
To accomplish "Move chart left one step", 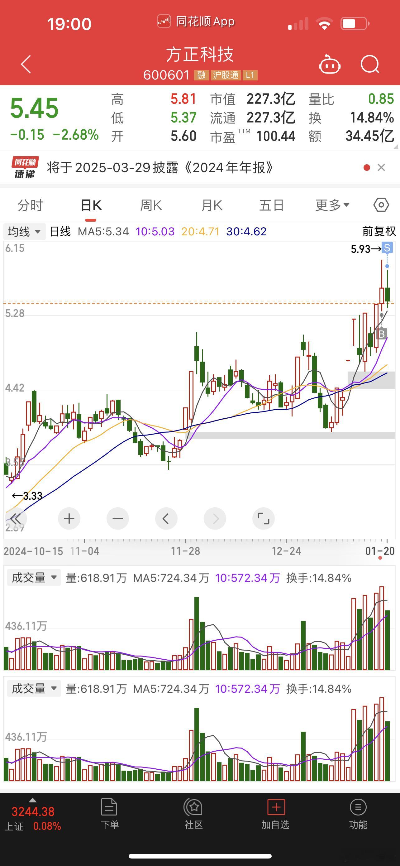I will pyautogui.click(x=166, y=519).
